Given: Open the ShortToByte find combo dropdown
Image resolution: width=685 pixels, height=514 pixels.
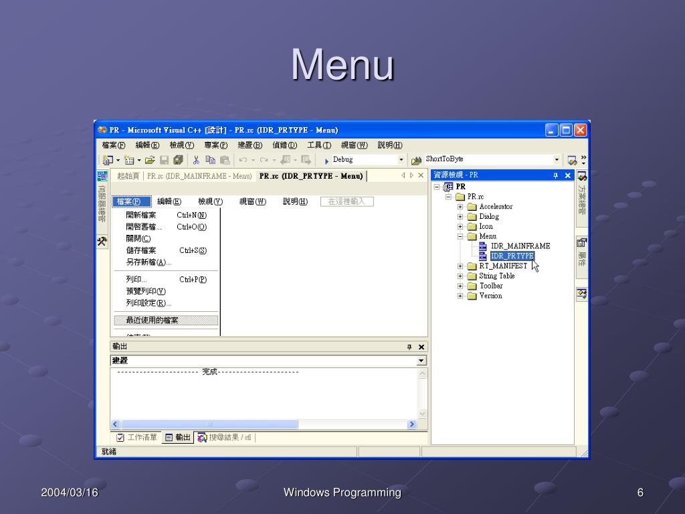Looking at the screenshot, I should (x=557, y=159).
